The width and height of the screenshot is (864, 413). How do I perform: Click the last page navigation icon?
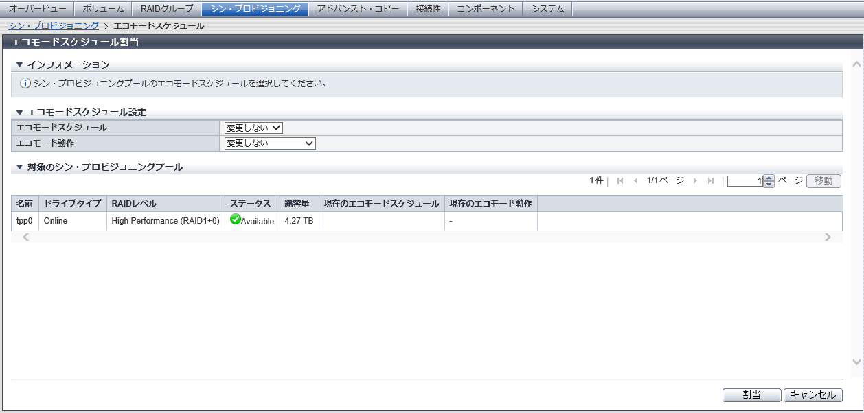coord(710,181)
